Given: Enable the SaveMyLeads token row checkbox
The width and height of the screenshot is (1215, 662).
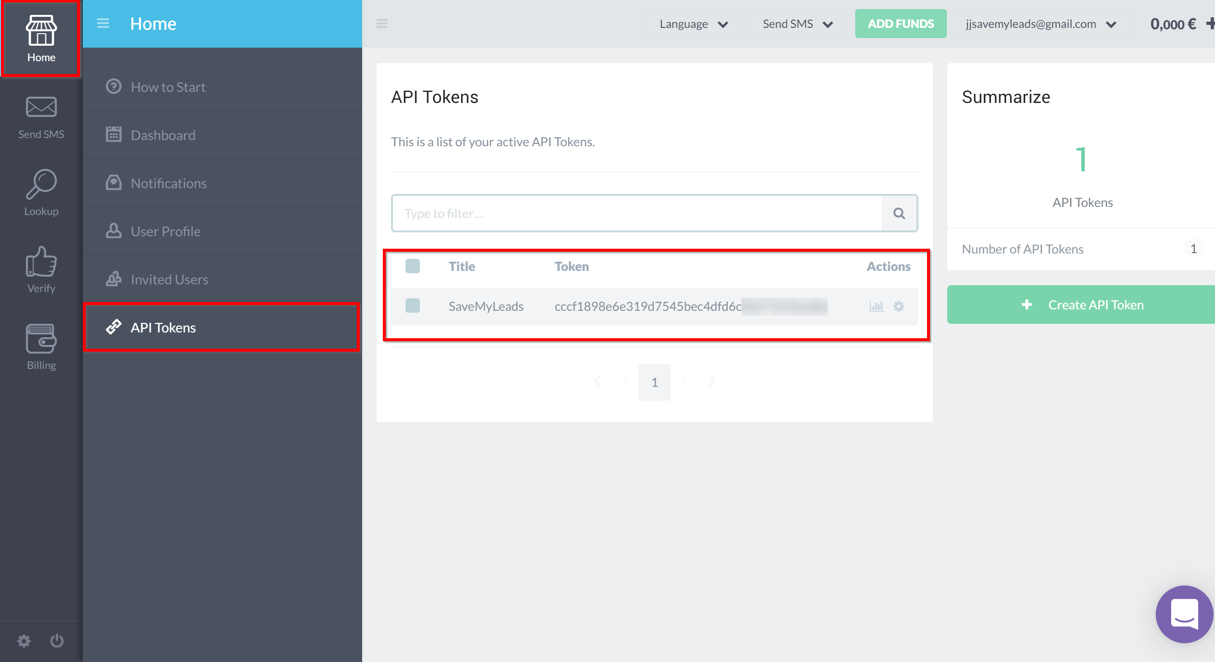Looking at the screenshot, I should (x=413, y=305).
